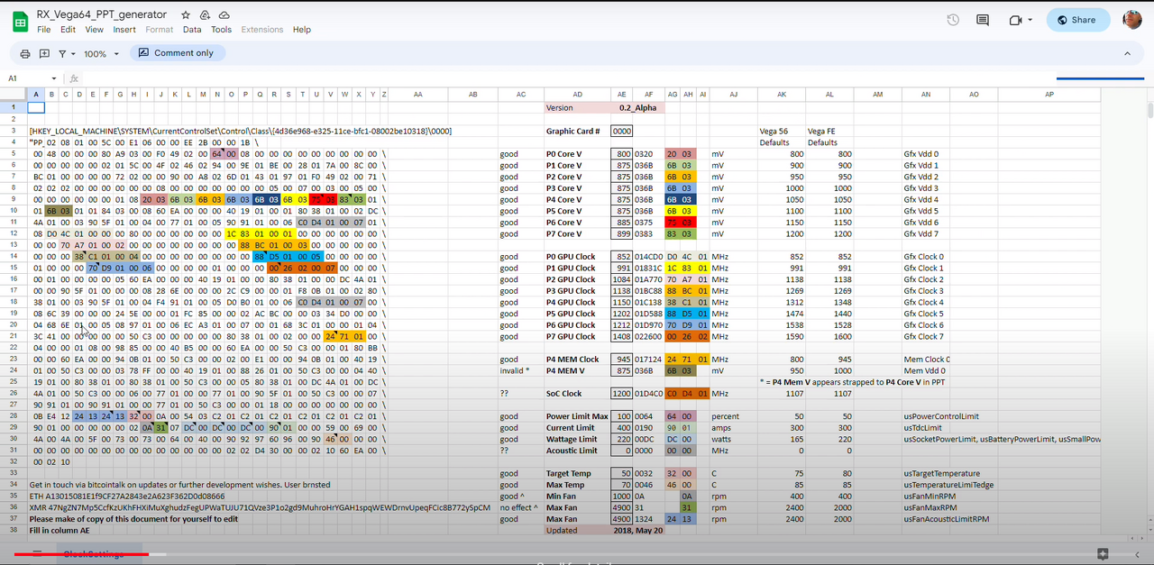Open the Name Box cell reference dropdown
This screenshot has width=1154, height=565.
point(54,78)
